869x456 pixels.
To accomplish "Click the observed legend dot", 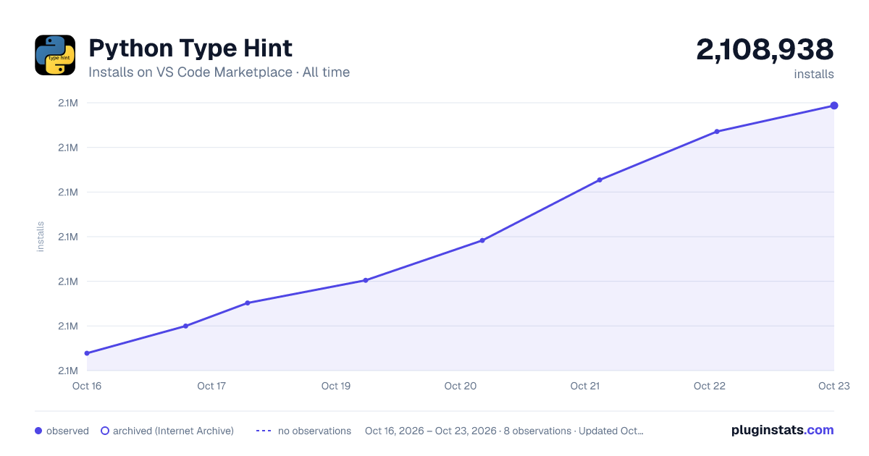I will tap(38, 431).
